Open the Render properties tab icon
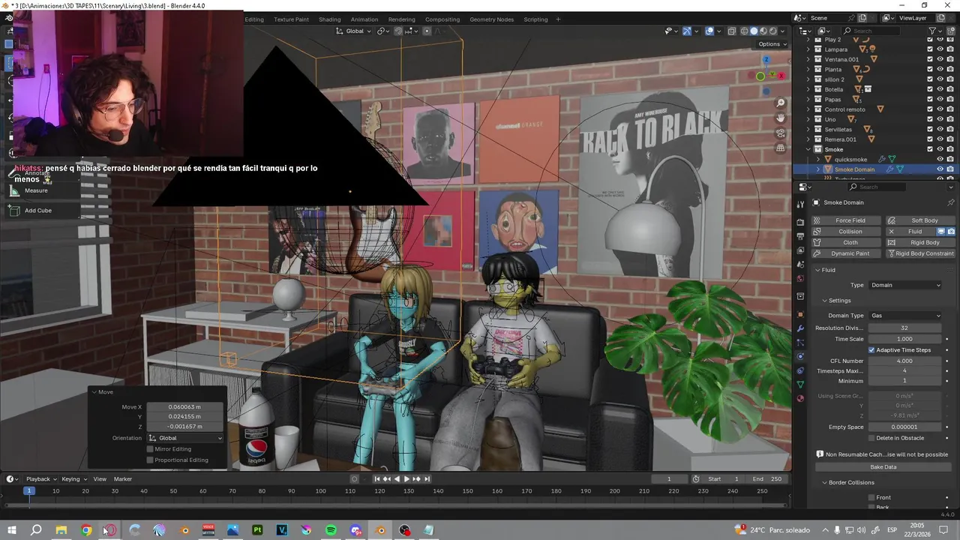 point(800,223)
